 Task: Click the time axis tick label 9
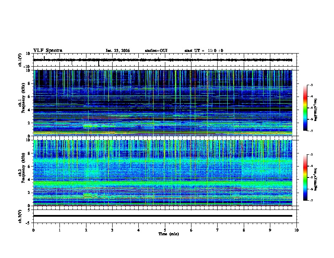[x=270, y=230]
